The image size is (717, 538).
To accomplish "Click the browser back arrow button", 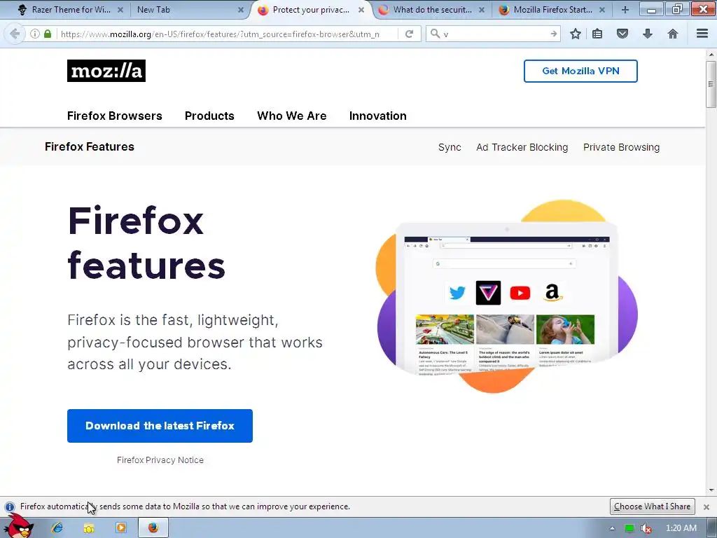I will click(x=15, y=34).
